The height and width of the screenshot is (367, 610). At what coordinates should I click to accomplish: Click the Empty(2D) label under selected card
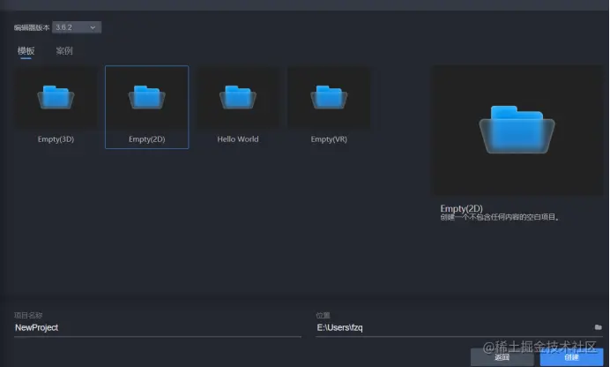(146, 139)
